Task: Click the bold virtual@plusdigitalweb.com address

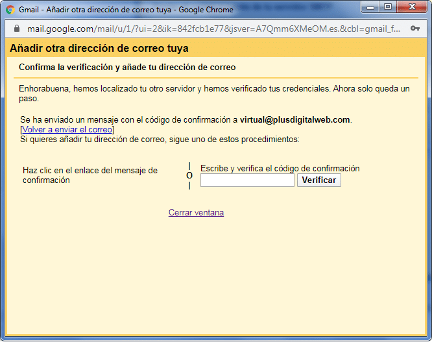Action: tap(295, 120)
